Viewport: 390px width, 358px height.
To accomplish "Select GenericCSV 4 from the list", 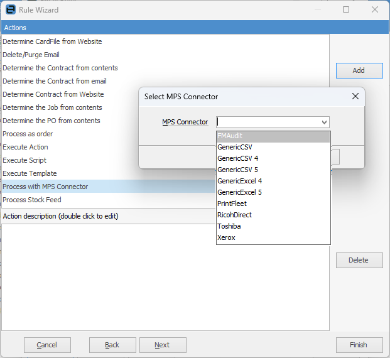I will click(273, 158).
